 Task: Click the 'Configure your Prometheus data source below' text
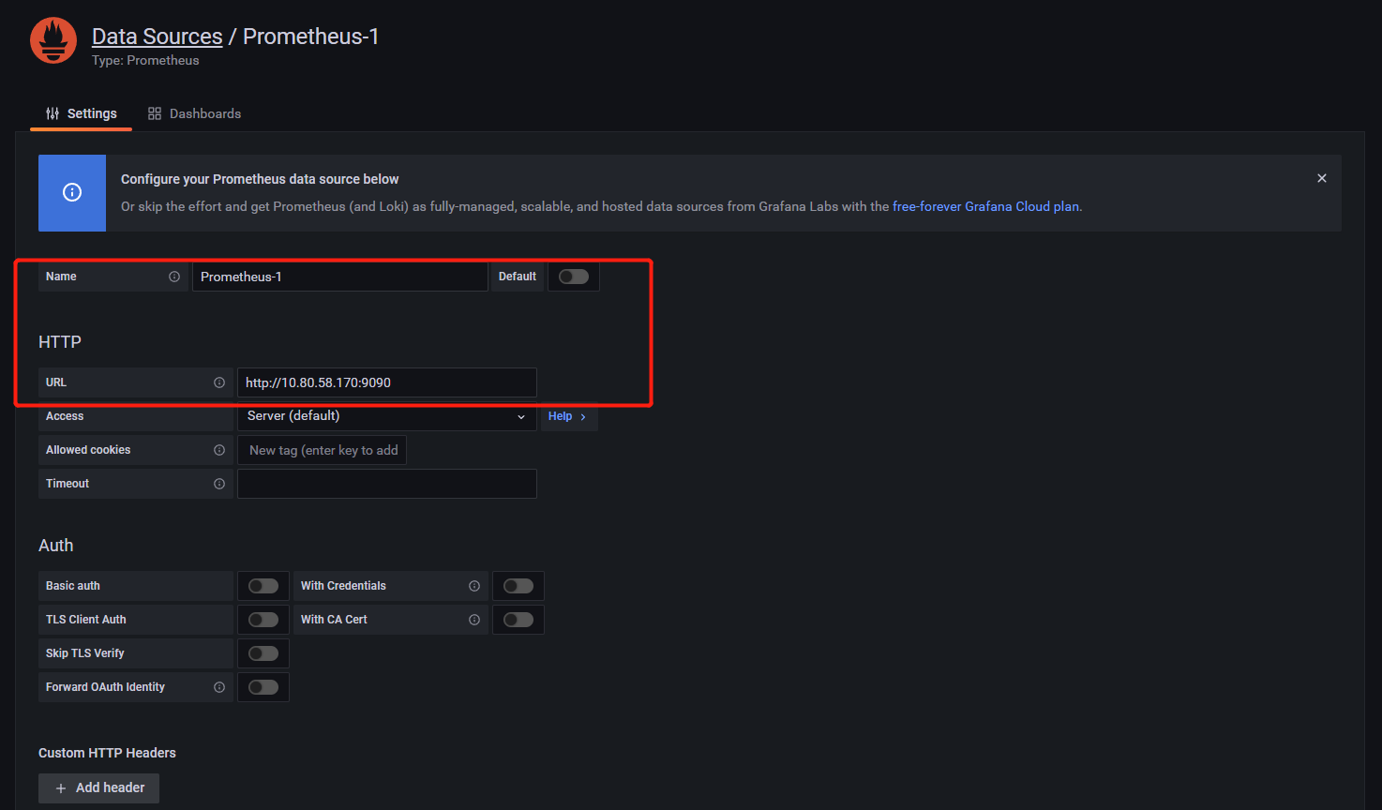pos(260,179)
